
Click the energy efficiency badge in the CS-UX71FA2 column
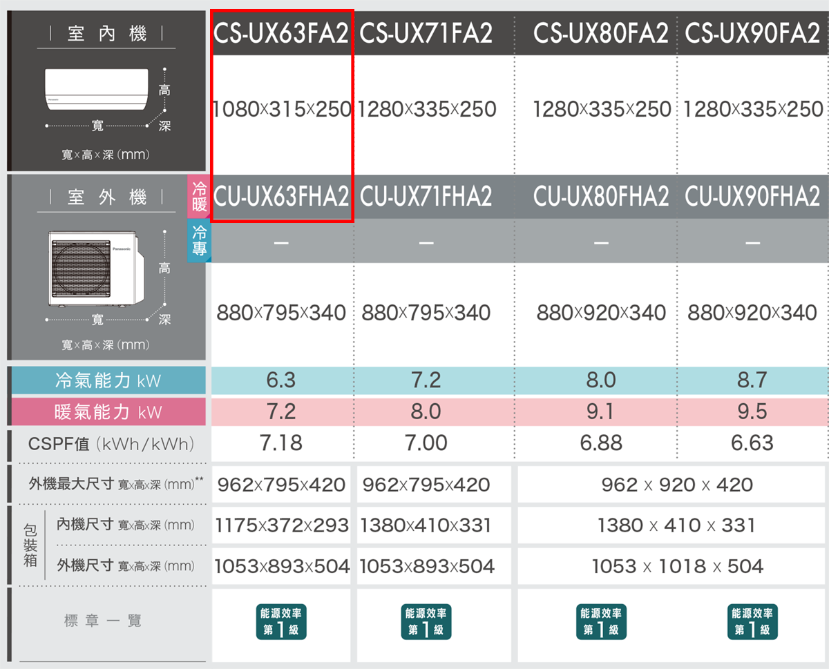coord(426,622)
